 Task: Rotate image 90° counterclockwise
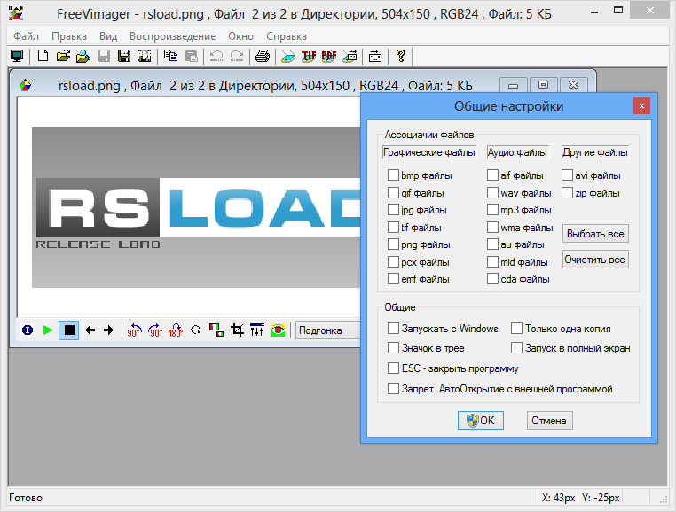134,330
